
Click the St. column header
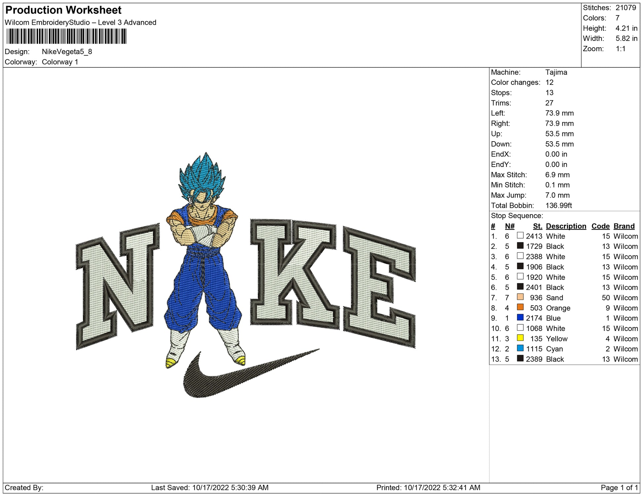tap(537, 226)
